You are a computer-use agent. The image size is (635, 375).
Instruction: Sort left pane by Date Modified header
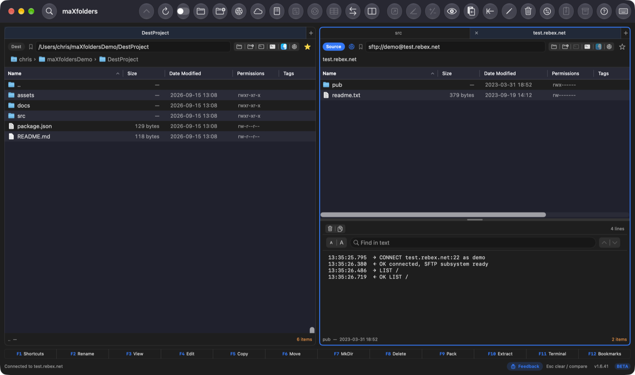(x=199, y=73)
